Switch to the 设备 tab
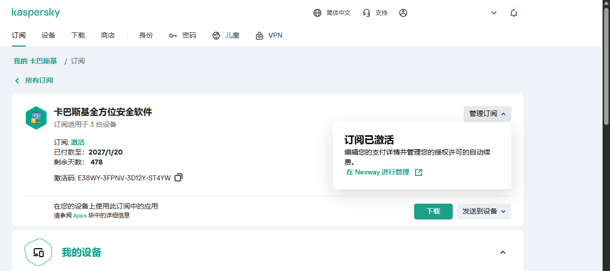The height and width of the screenshot is (271, 610). 49,35
